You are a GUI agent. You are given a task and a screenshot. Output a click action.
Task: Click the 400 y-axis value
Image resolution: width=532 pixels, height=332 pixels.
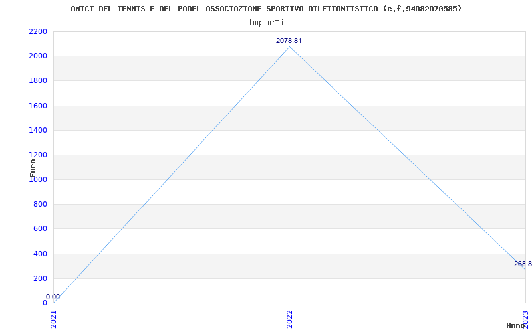(40, 254)
